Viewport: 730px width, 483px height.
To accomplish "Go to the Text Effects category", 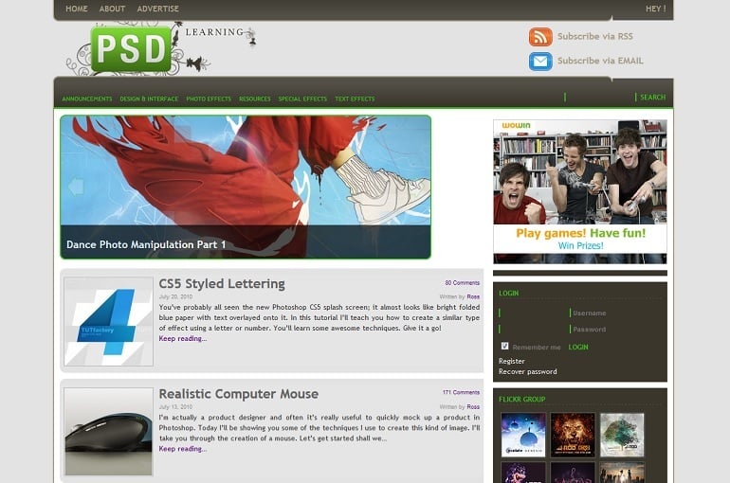I will tap(355, 98).
